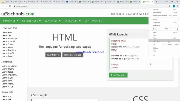Switch to the 'event' browser tab

tap(109, 2)
